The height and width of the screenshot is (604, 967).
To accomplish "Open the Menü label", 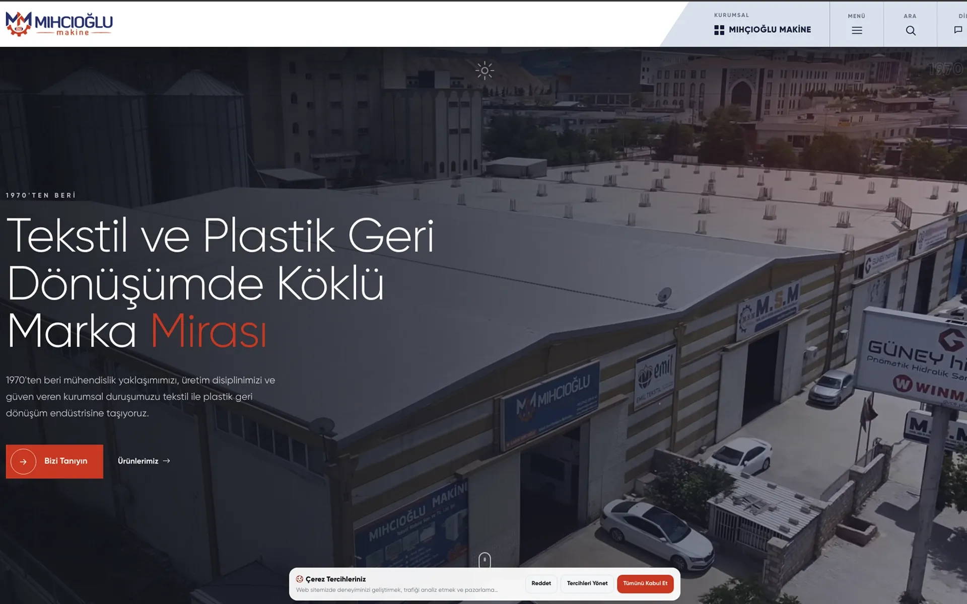I will tap(856, 16).
